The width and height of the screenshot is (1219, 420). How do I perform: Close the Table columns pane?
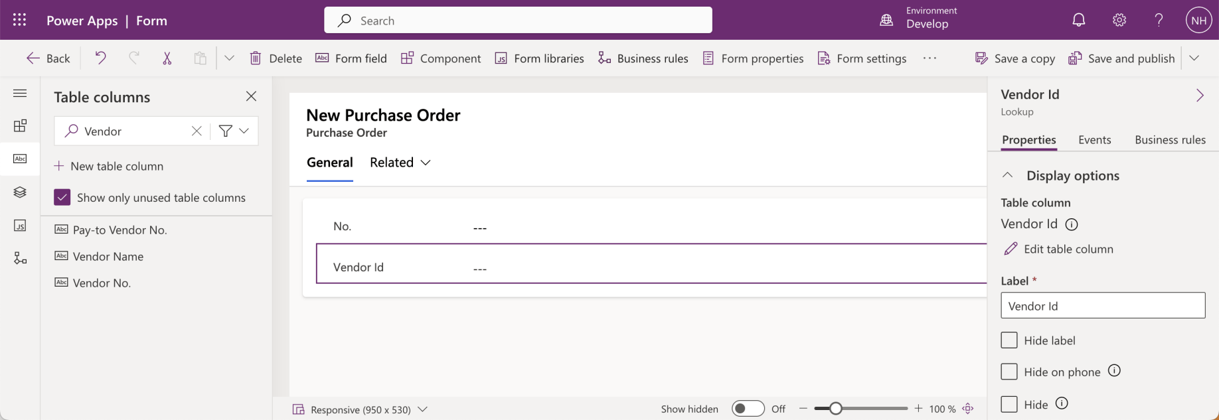[x=251, y=96]
